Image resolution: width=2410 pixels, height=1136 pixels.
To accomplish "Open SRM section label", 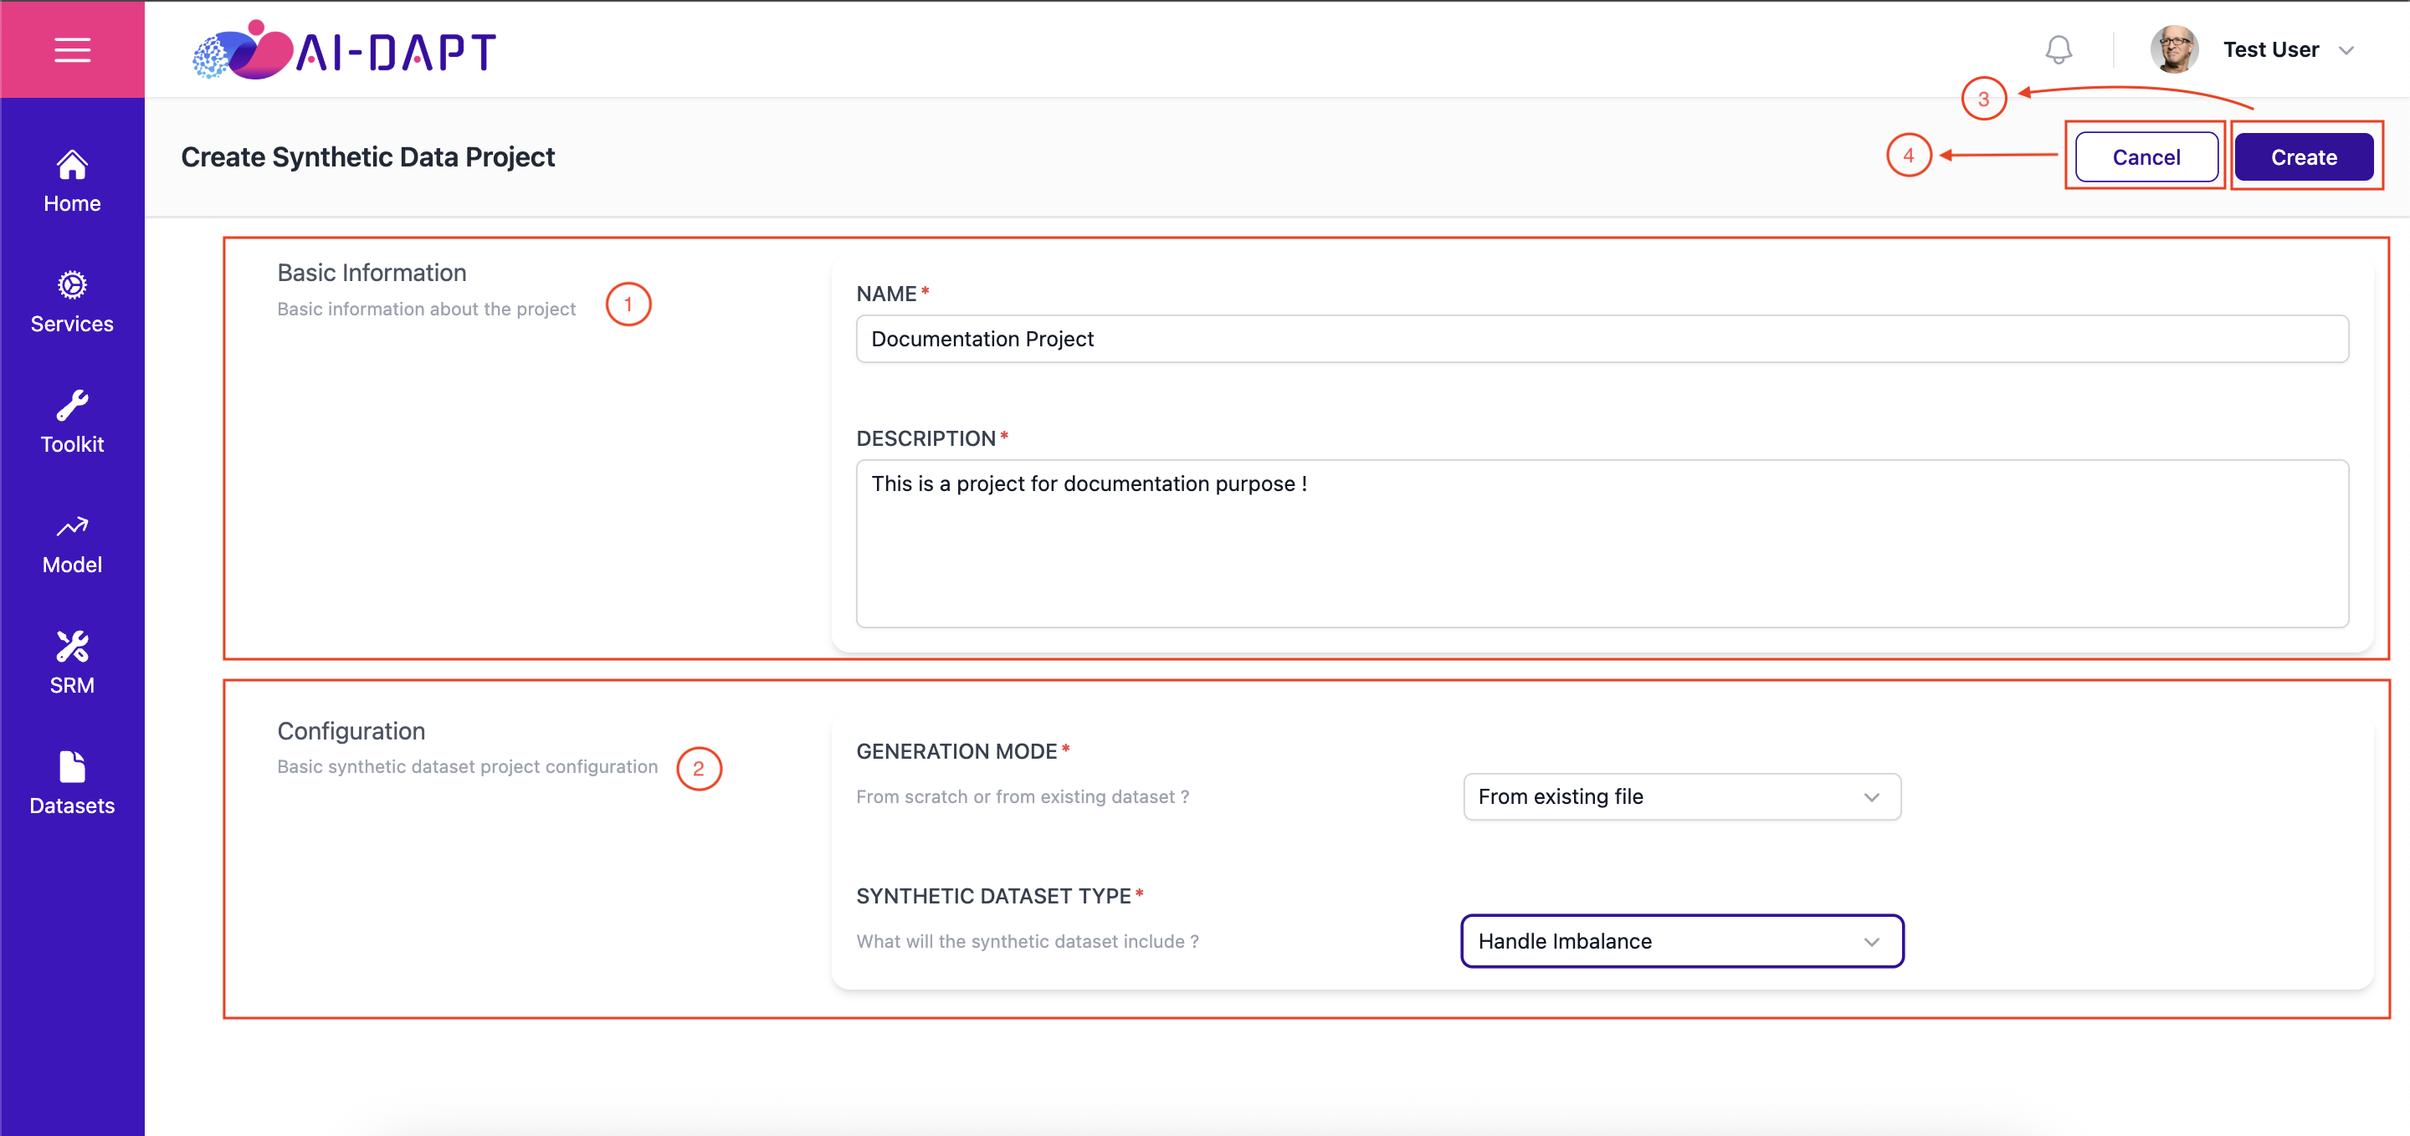I will [72, 685].
